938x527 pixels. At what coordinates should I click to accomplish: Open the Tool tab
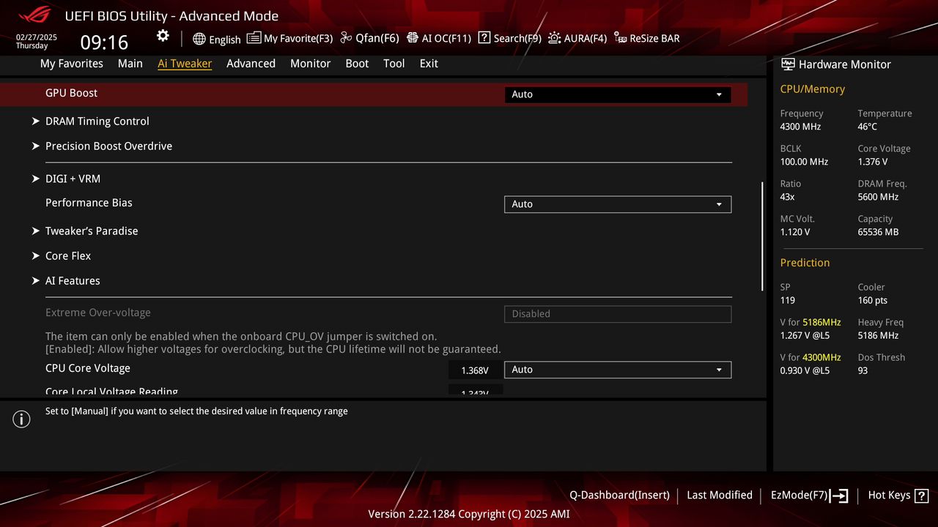point(394,64)
